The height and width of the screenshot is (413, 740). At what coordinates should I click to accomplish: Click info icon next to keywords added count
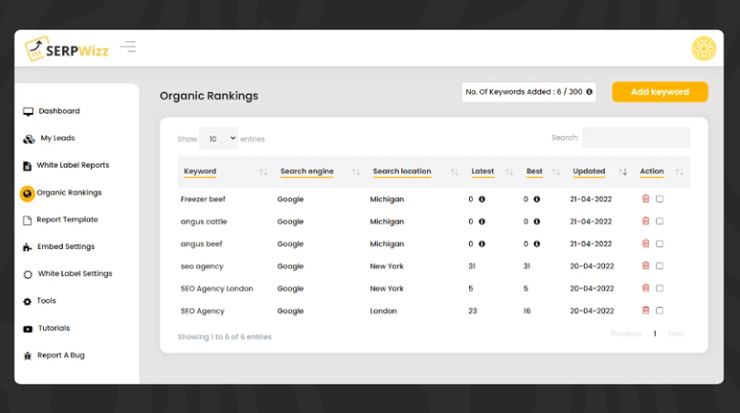(589, 92)
